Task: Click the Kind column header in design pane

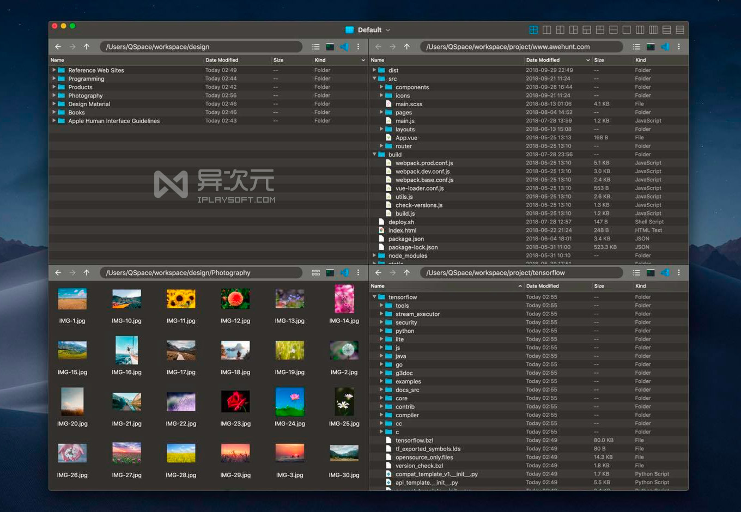Action: (x=320, y=60)
